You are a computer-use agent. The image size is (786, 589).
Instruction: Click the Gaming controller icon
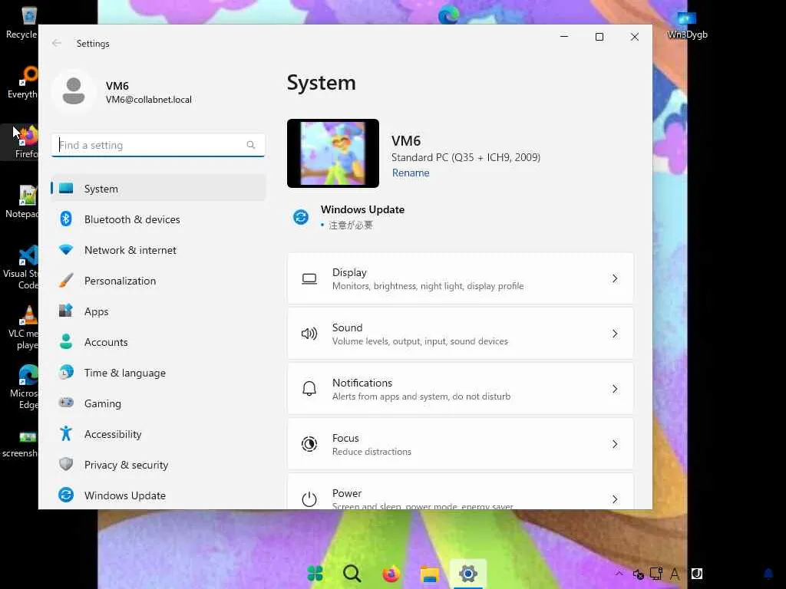click(x=66, y=402)
